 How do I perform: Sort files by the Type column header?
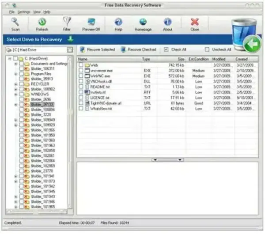click(149, 59)
